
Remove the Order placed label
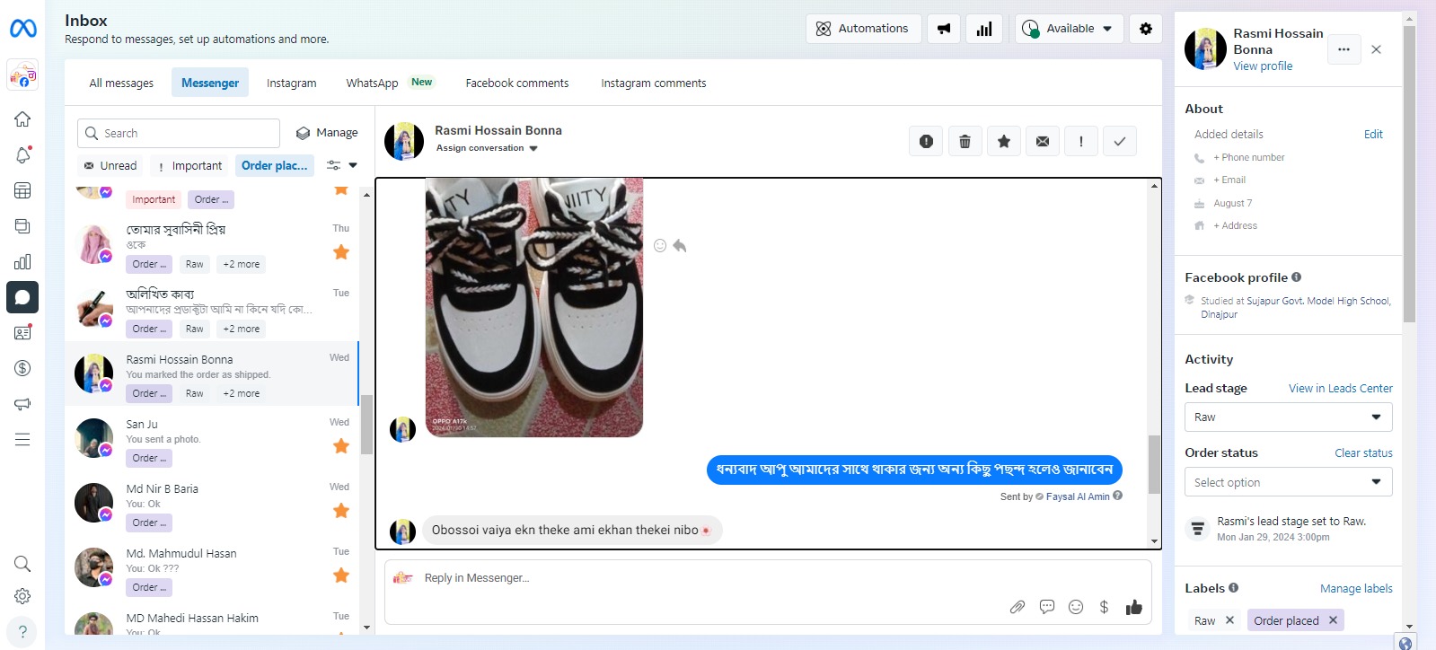(1333, 620)
